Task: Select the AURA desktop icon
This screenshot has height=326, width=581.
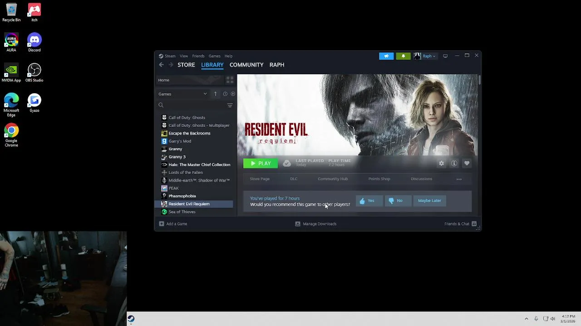Action: click(11, 43)
